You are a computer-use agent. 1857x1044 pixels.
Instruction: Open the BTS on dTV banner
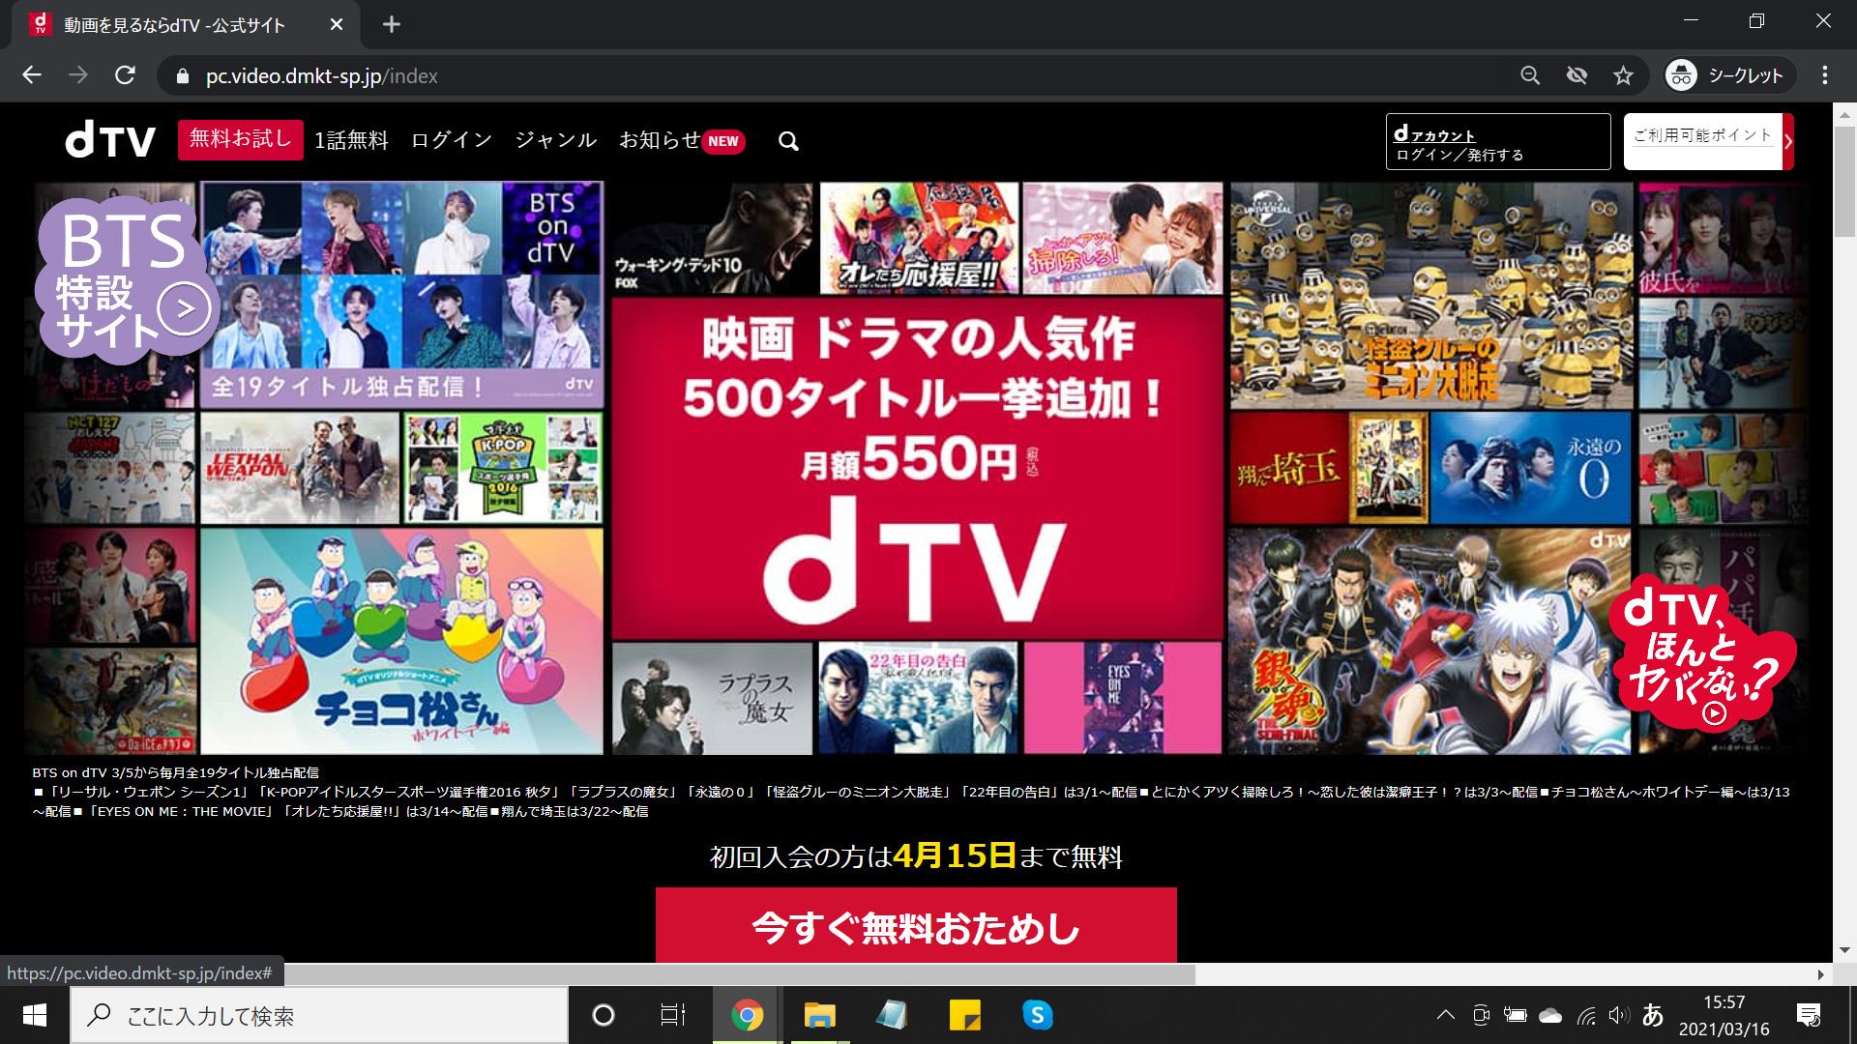(x=402, y=294)
